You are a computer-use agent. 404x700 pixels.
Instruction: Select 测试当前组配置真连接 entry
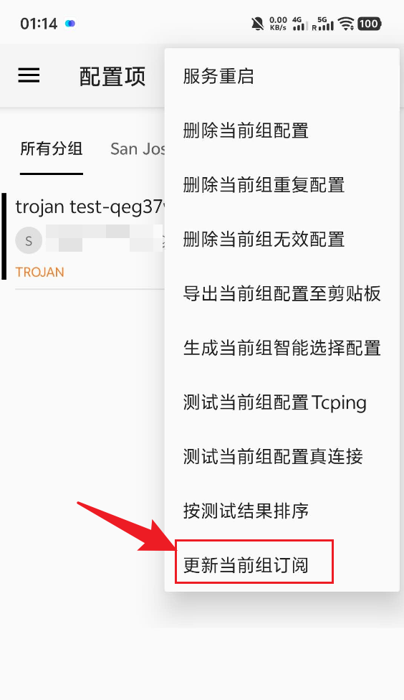[282, 457]
